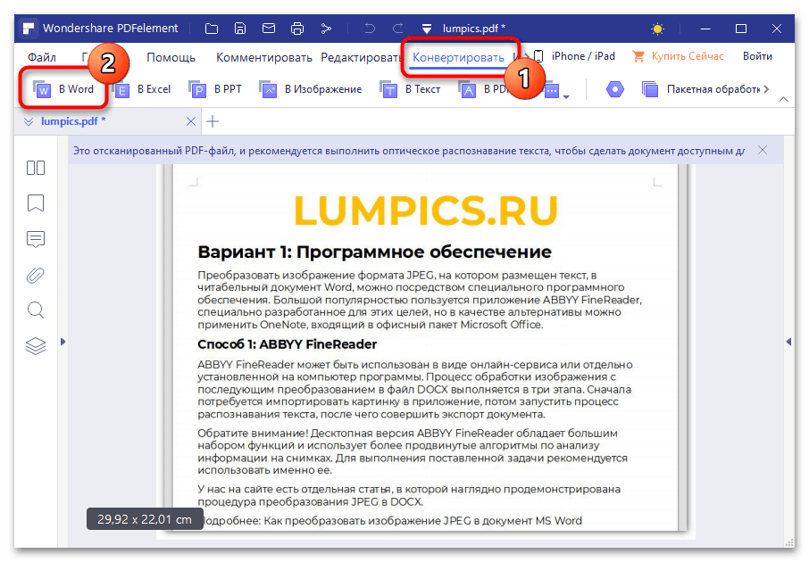Click Купить Сейчас button
809x562 pixels.
[x=678, y=56]
